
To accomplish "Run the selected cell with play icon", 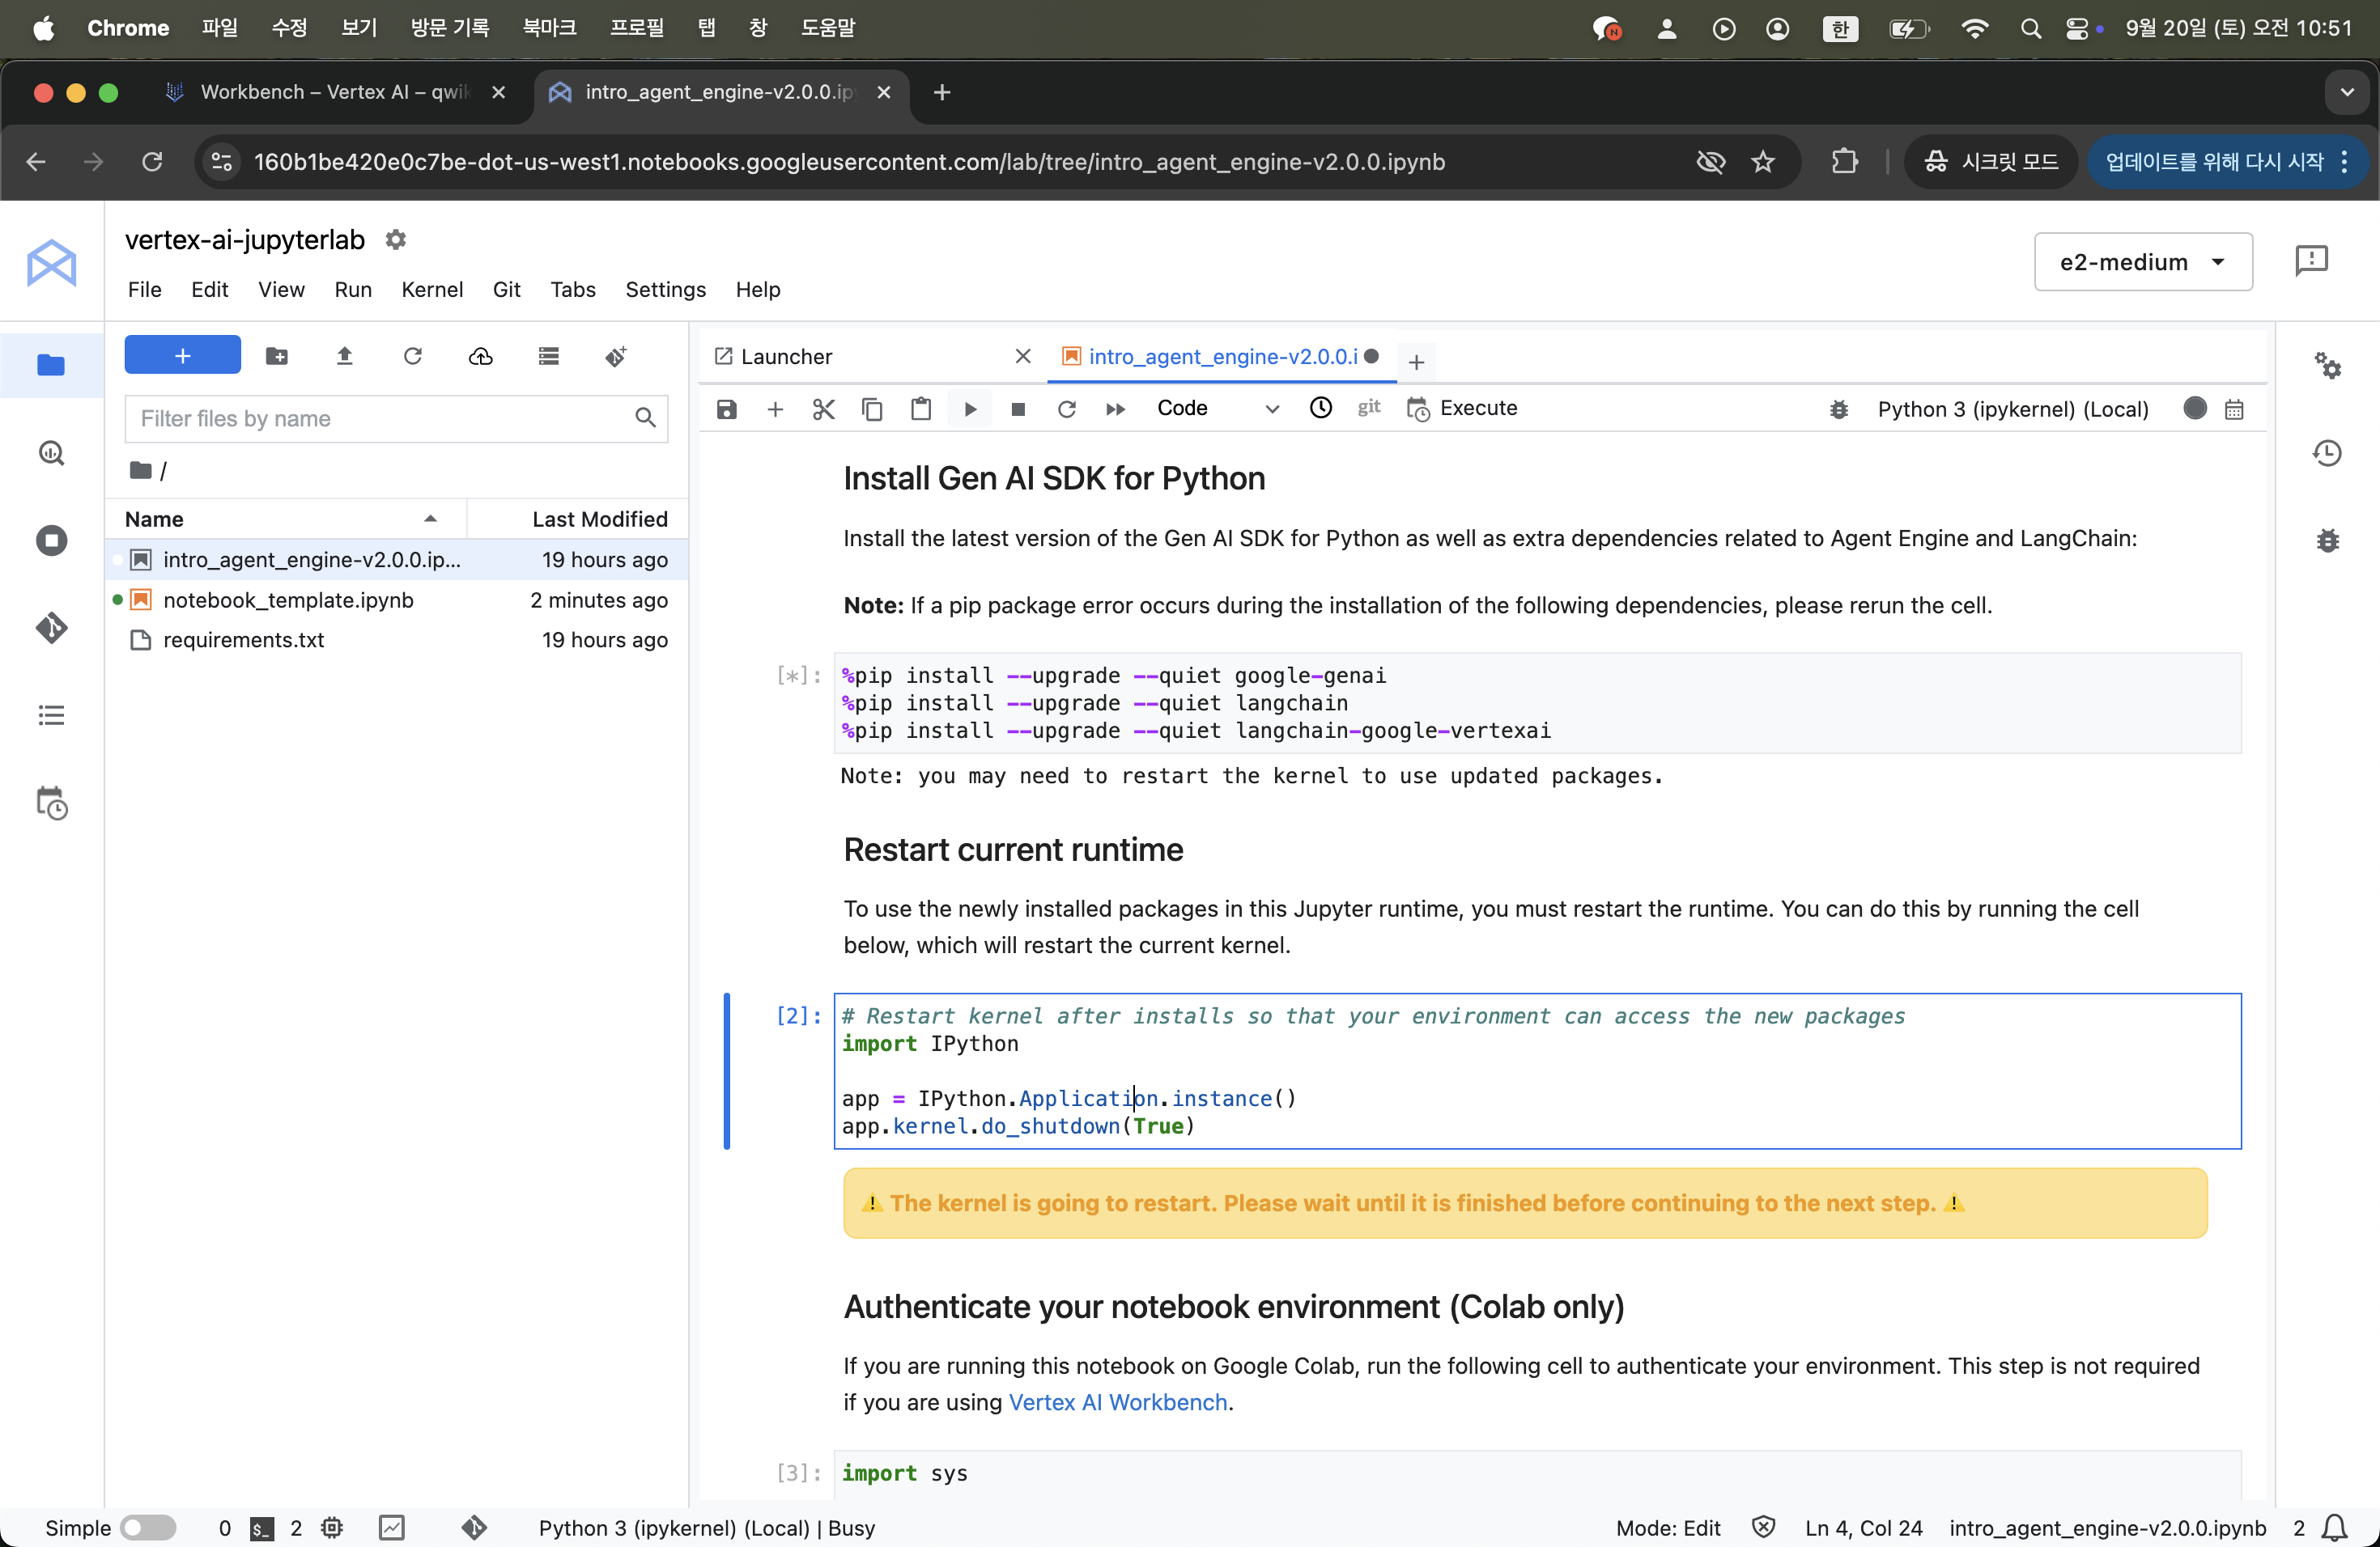I will coord(970,409).
